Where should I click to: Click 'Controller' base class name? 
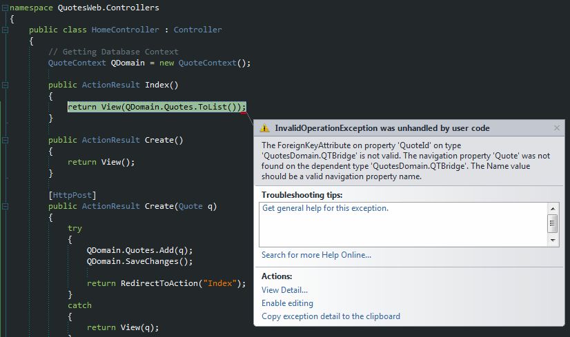point(198,30)
